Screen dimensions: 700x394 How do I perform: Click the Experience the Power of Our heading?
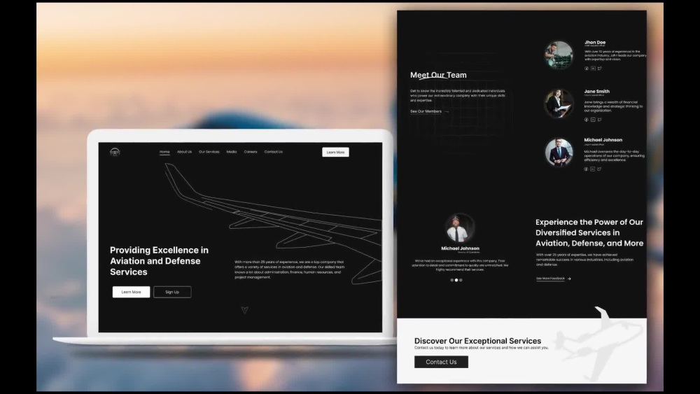(589, 232)
